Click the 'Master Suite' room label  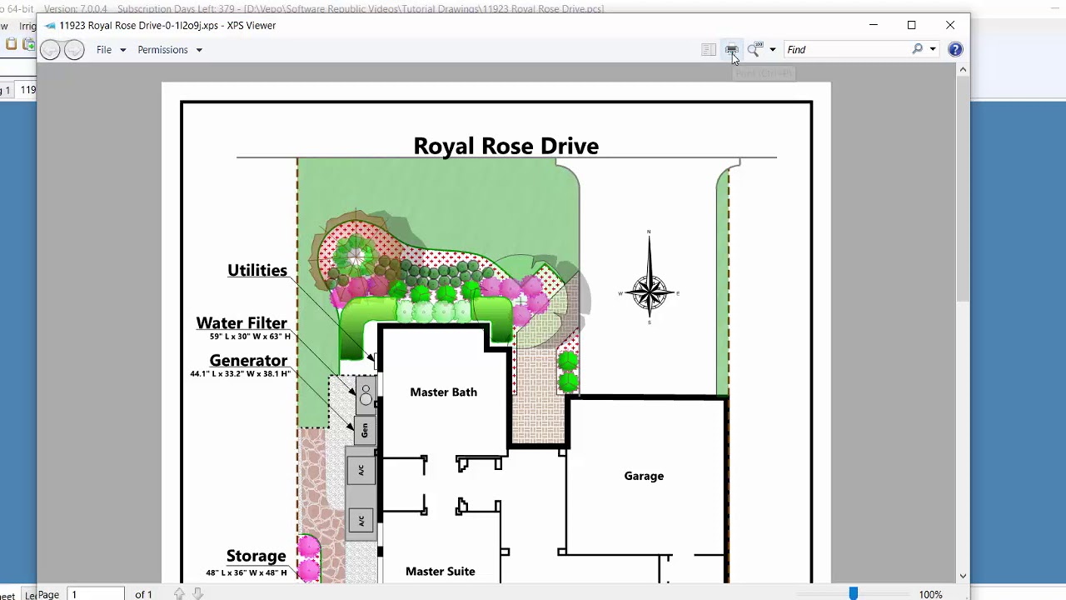(441, 571)
